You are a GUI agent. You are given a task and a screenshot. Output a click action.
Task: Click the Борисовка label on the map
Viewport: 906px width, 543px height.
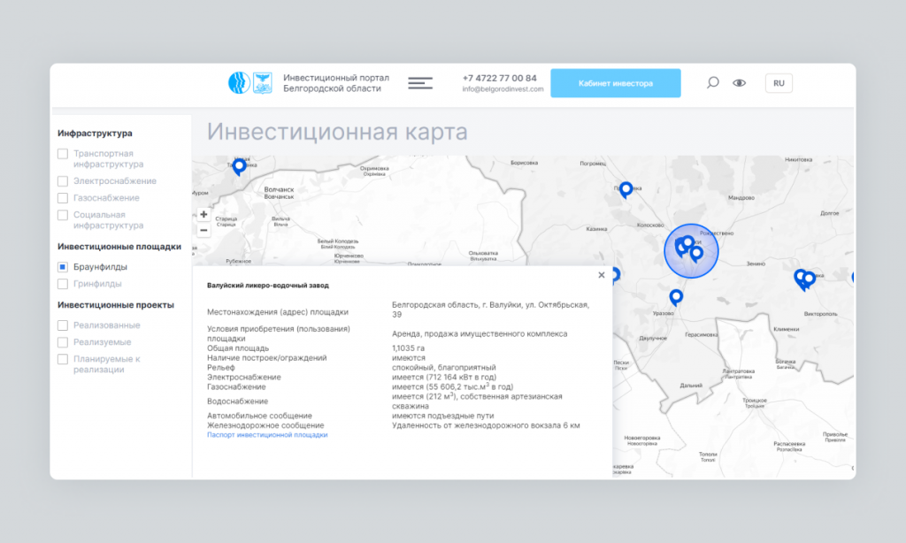524,163
